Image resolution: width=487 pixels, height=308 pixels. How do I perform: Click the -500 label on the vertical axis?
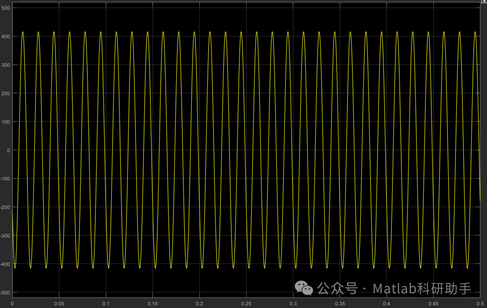(x=5, y=293)
